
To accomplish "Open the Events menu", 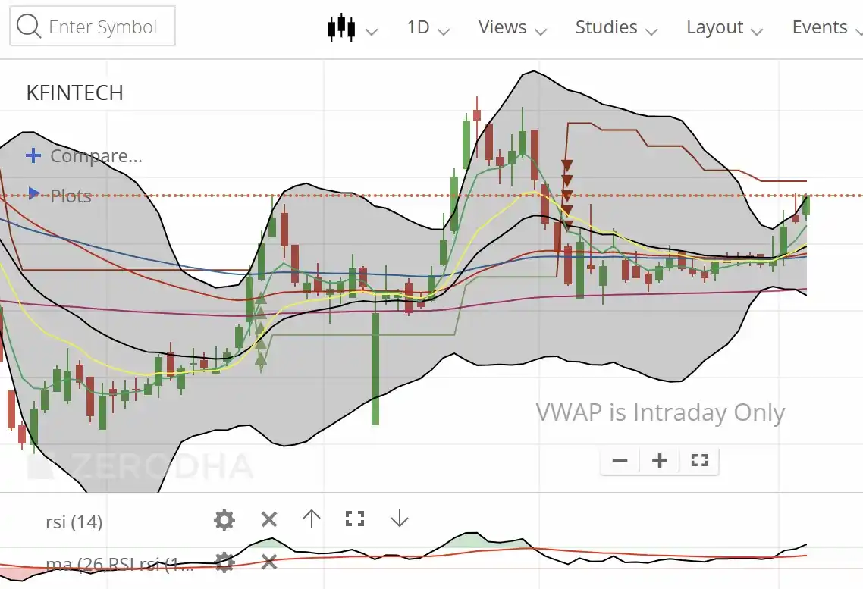I will pos(827,27).
